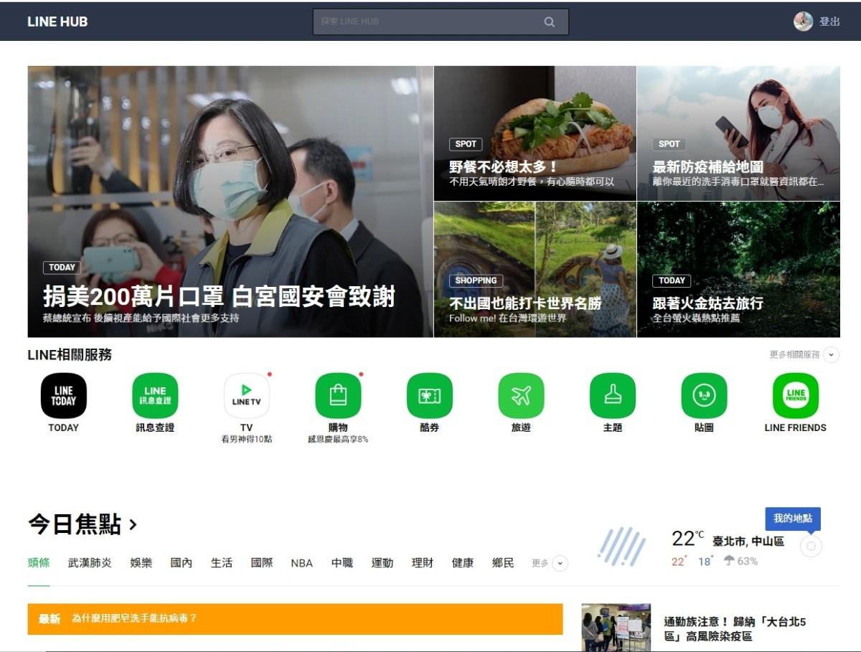
Task: Launch the LINE TV icon
Action: click(246, 396)
